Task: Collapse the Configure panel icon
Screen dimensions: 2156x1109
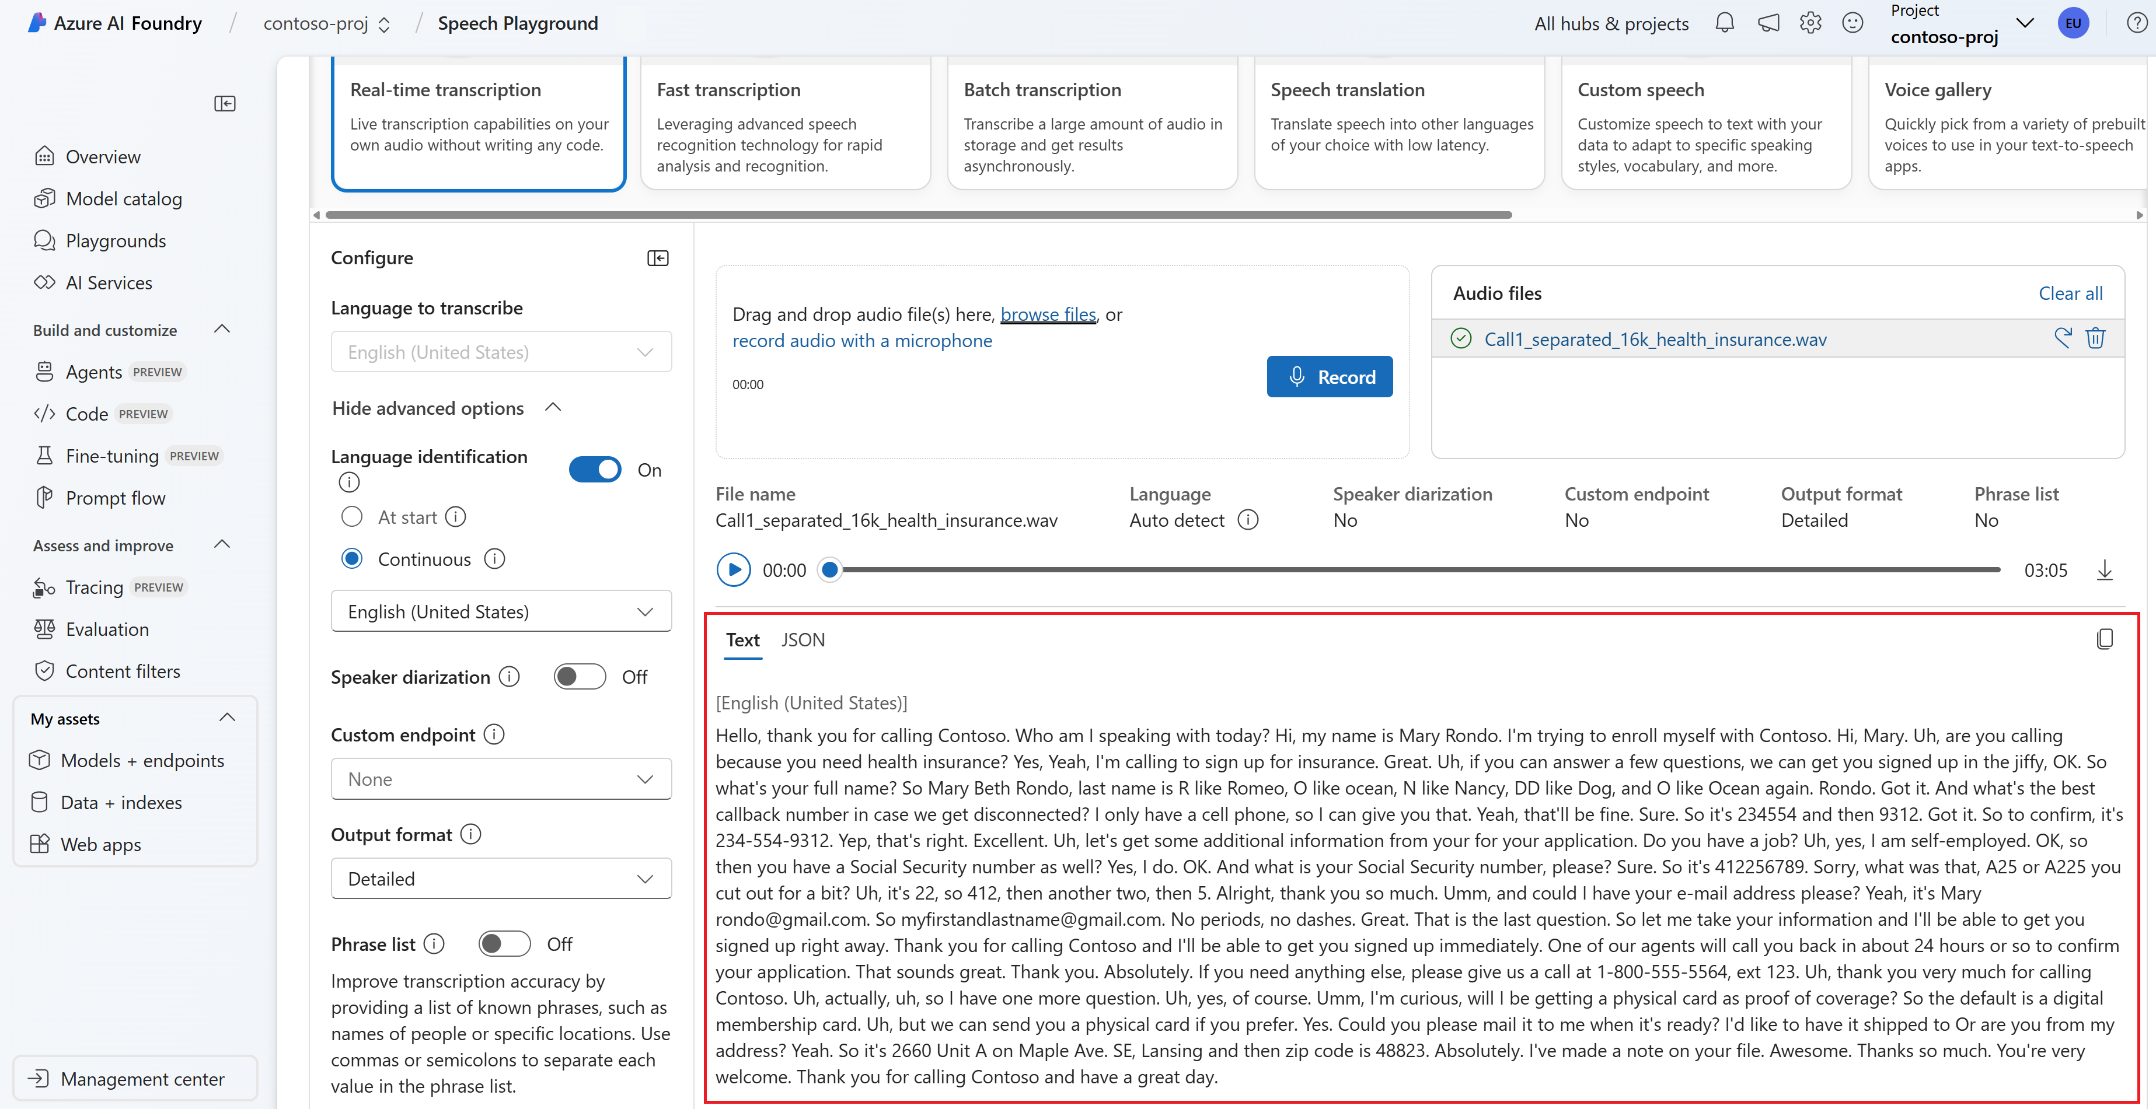Action: 658,258
